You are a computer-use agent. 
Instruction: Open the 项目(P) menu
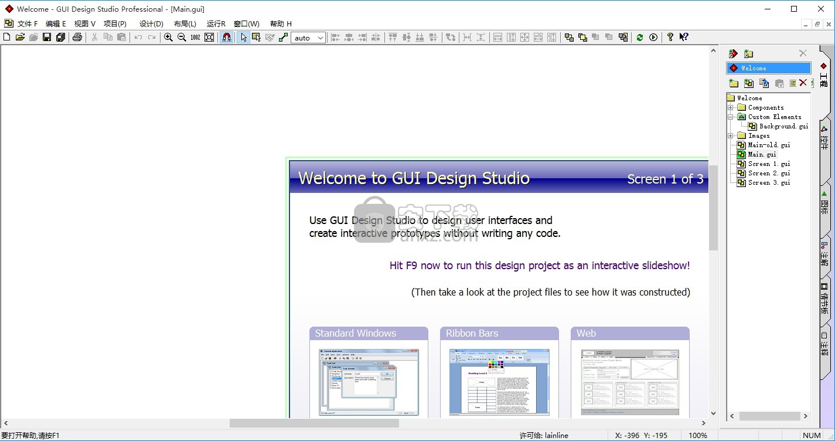[x=115, y=24]
